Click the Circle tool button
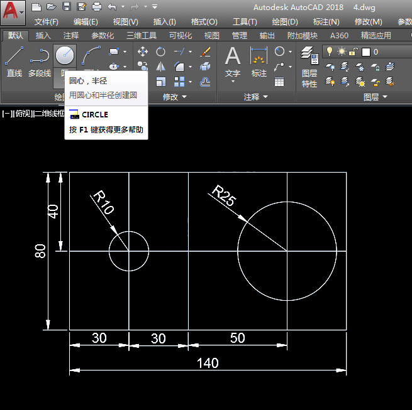 pyautogui.click(x=65, y=57)
